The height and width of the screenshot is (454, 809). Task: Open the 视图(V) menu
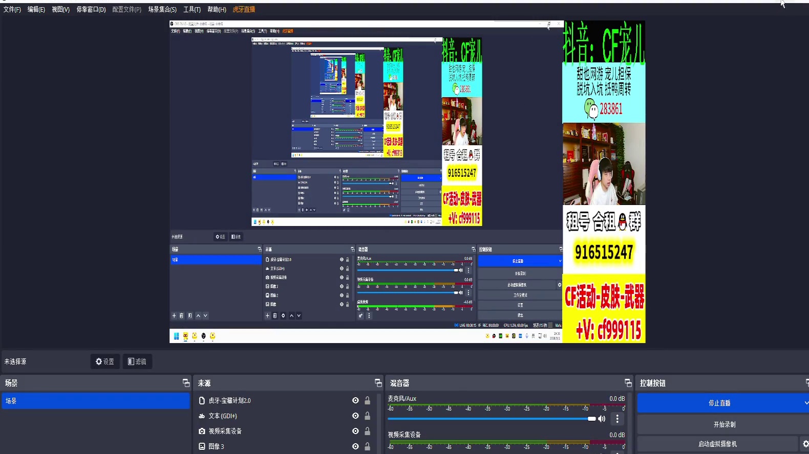click(x=60, y=10)
